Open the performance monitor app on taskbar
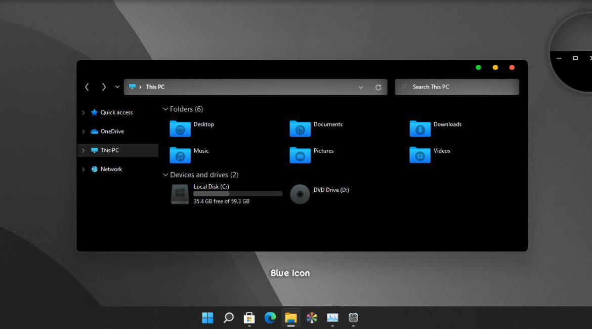This screenshot has height=329, width=592. point(332,318)
